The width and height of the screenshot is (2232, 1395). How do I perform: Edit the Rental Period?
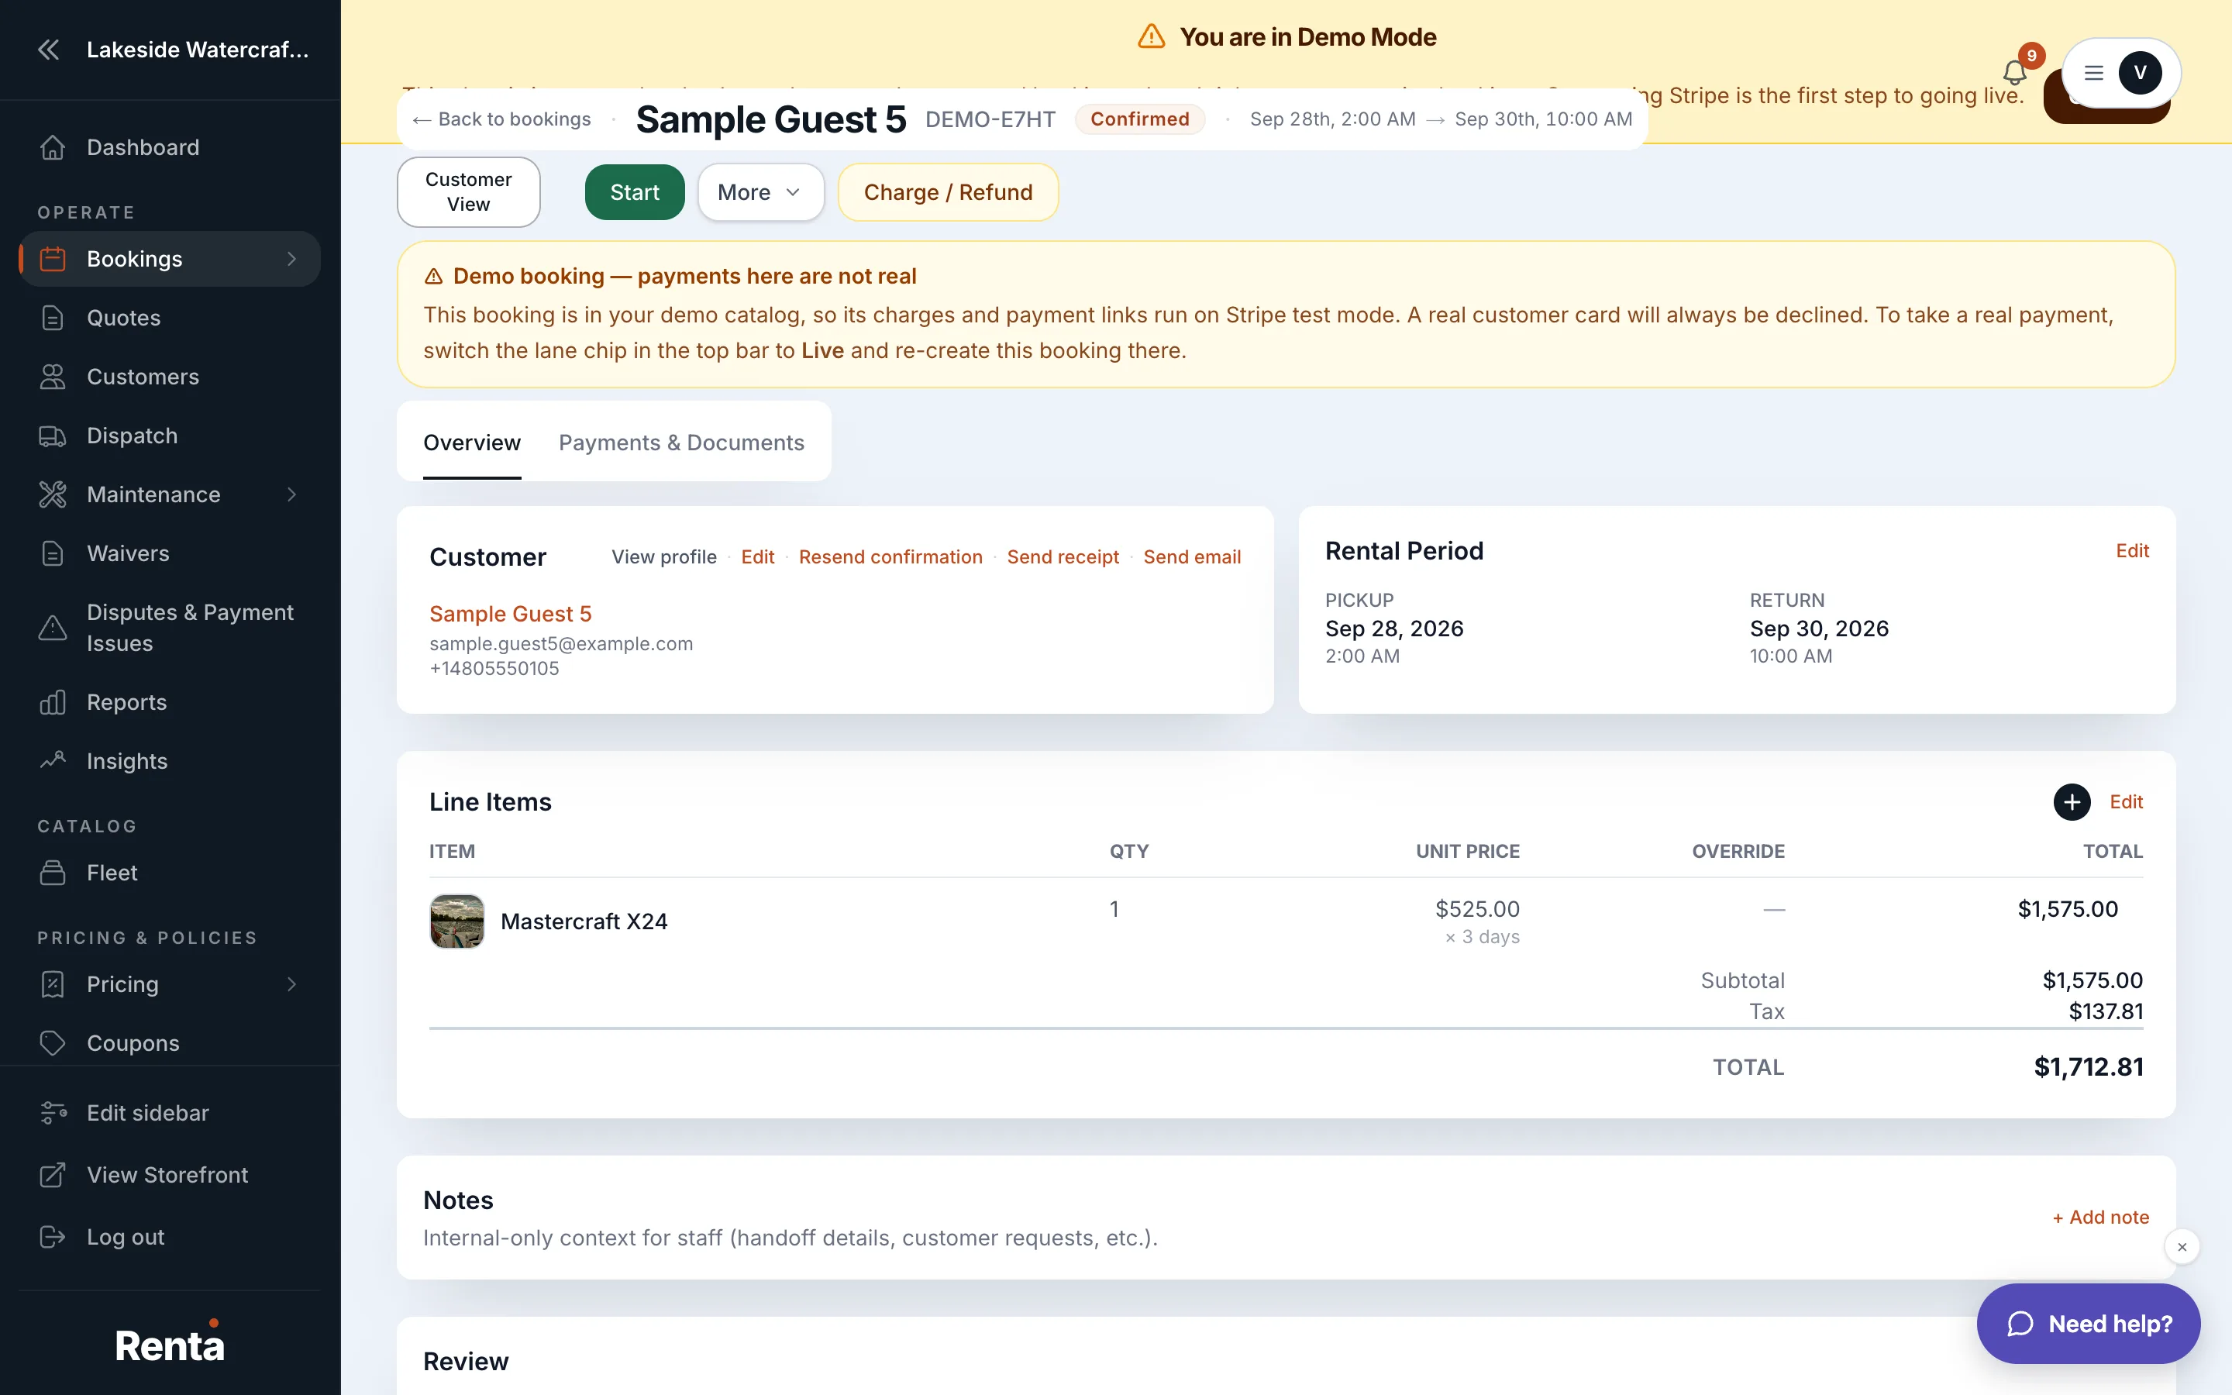tap(2132, 551)
